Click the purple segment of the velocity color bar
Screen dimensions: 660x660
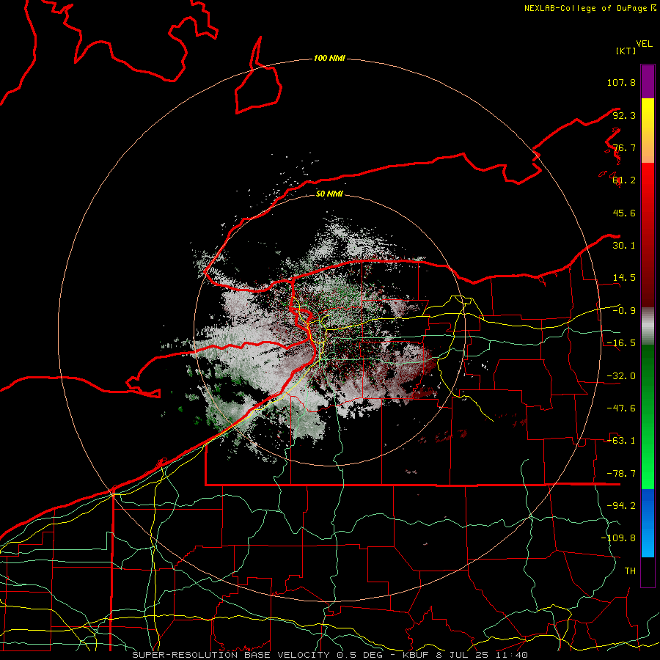click(x=648, y=81)
